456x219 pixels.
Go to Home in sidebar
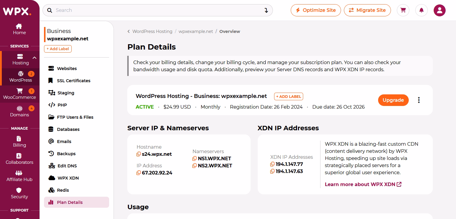[19, 29]
